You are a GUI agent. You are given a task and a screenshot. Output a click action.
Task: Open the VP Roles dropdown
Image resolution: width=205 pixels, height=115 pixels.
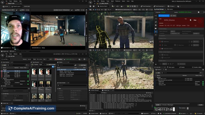point(171,6)
